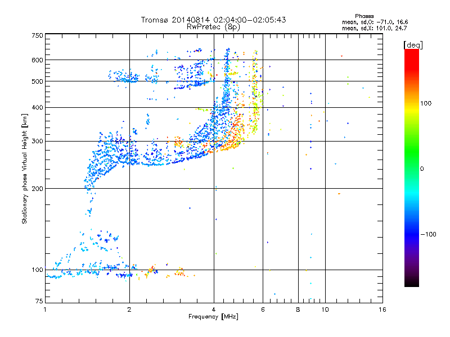Click the '0' colorbar tick label
The width and height of the screenshot is (450, 337).
point(422,168)
